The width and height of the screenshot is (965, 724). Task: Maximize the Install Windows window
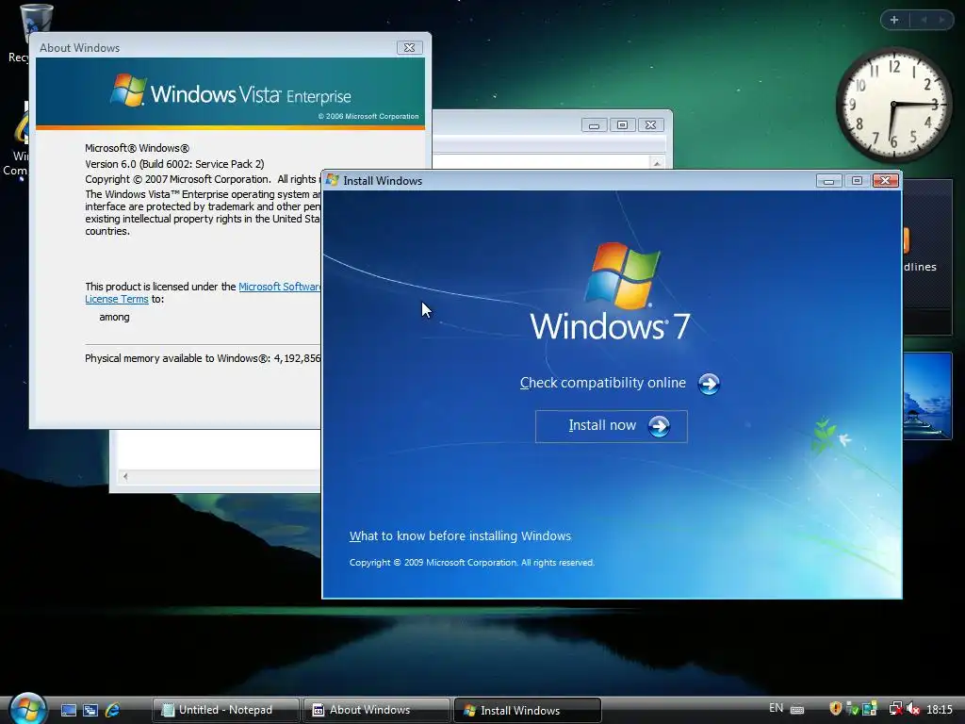click(x=857, y=180)
